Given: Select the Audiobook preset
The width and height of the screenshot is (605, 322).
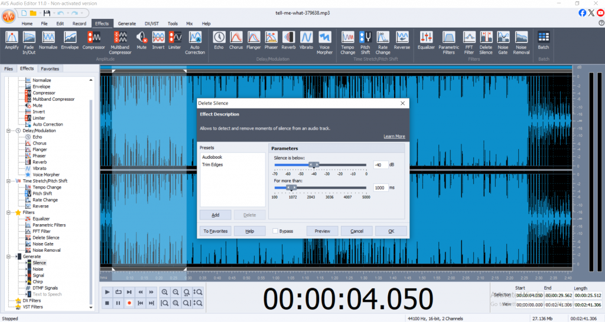Looking at the screenshot, I should pos(212,157).
